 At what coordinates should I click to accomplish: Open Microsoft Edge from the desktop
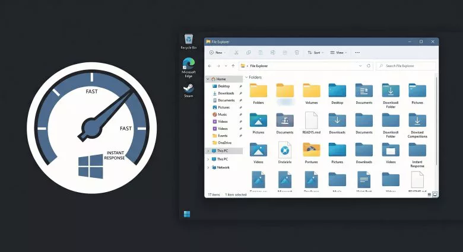188,64
